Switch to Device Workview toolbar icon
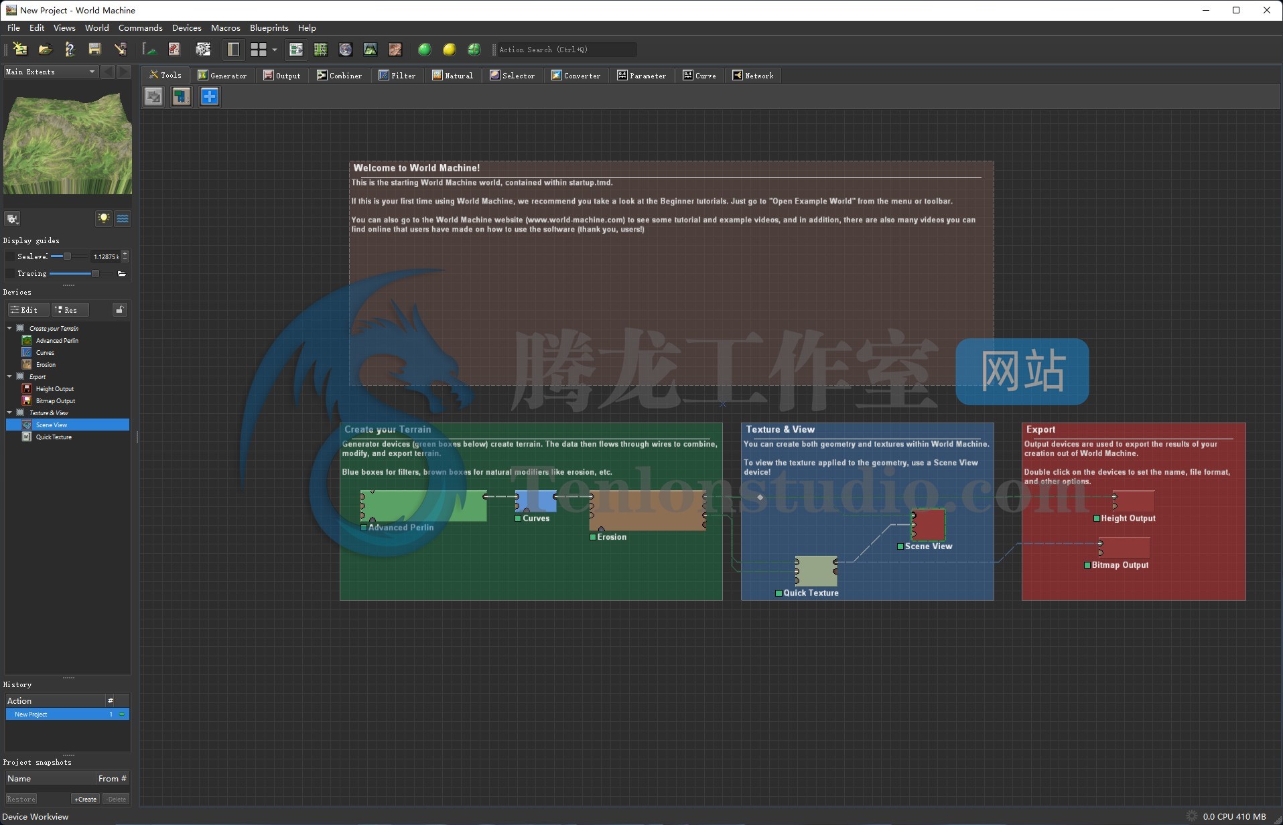This screenshot has width=1283, height=825. click(295, 50)
